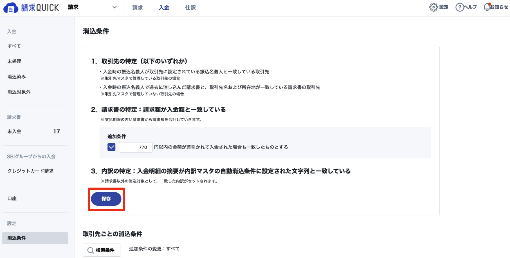
Task: Open 消込済み in the sidebar
Action: pos(17,77)
